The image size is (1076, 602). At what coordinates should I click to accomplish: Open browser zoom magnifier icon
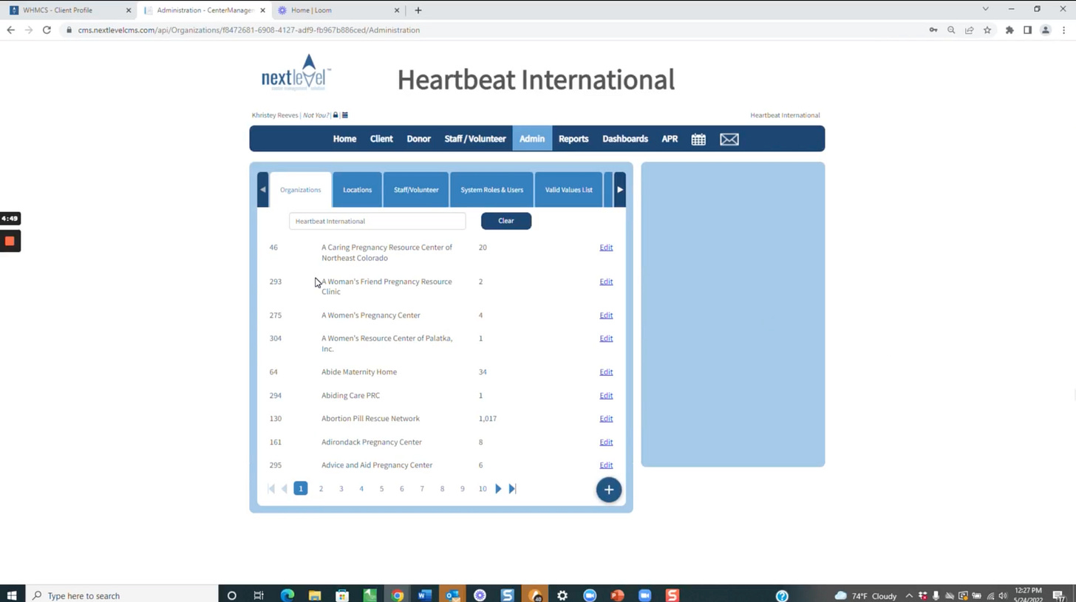click(x=951, y=30)
